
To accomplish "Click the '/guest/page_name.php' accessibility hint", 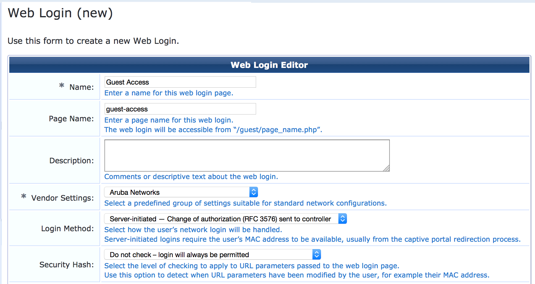I will 213,130.
